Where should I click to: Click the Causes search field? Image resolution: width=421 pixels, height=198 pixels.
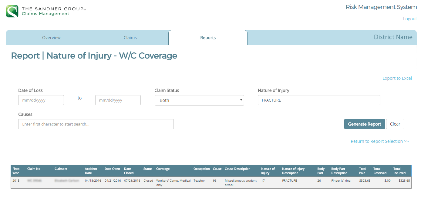(x=96, y=124)
